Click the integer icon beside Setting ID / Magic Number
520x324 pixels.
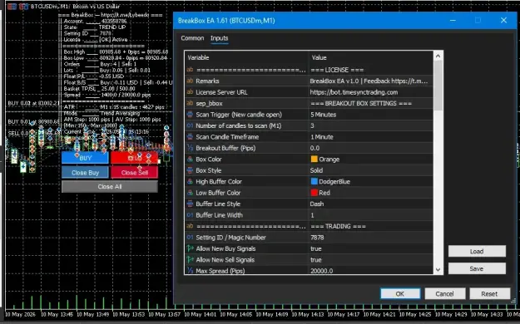pyautogui.click(x=190, y=238)
